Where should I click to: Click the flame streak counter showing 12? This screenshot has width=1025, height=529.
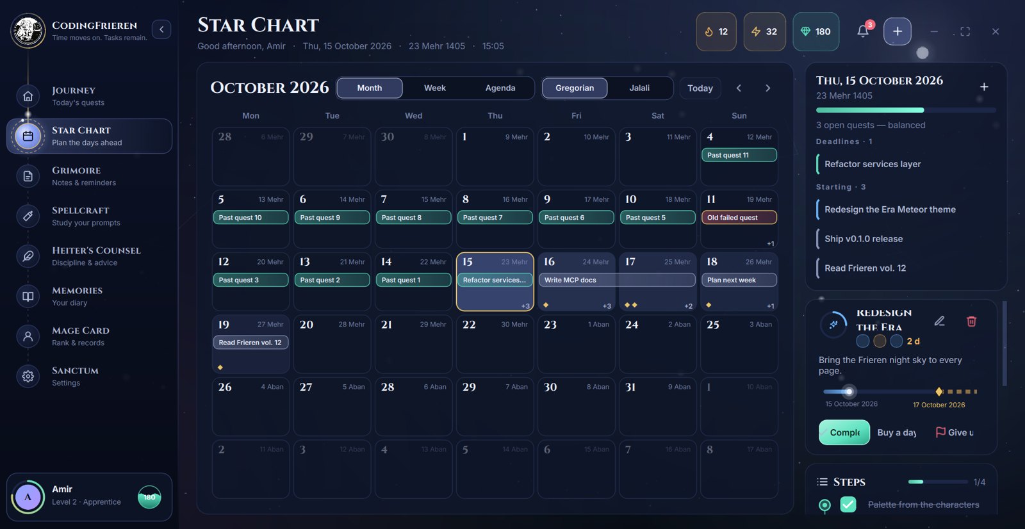tap(716, 31)
